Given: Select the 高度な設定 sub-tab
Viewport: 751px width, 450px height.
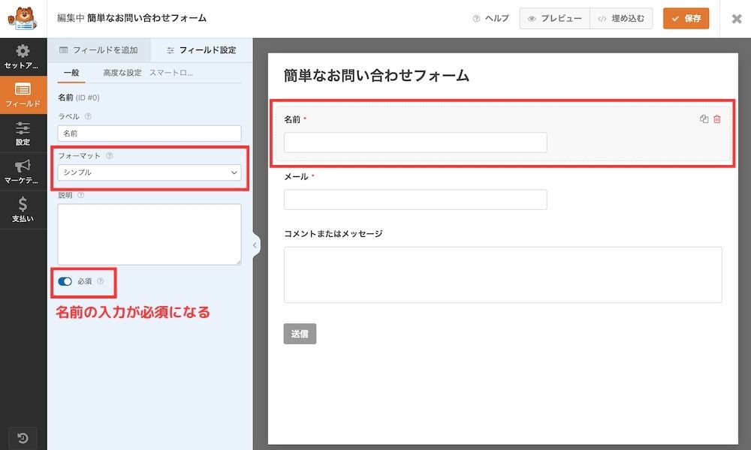Looking at the screenshot, I should pyautogui.click(x=122, y=73).
